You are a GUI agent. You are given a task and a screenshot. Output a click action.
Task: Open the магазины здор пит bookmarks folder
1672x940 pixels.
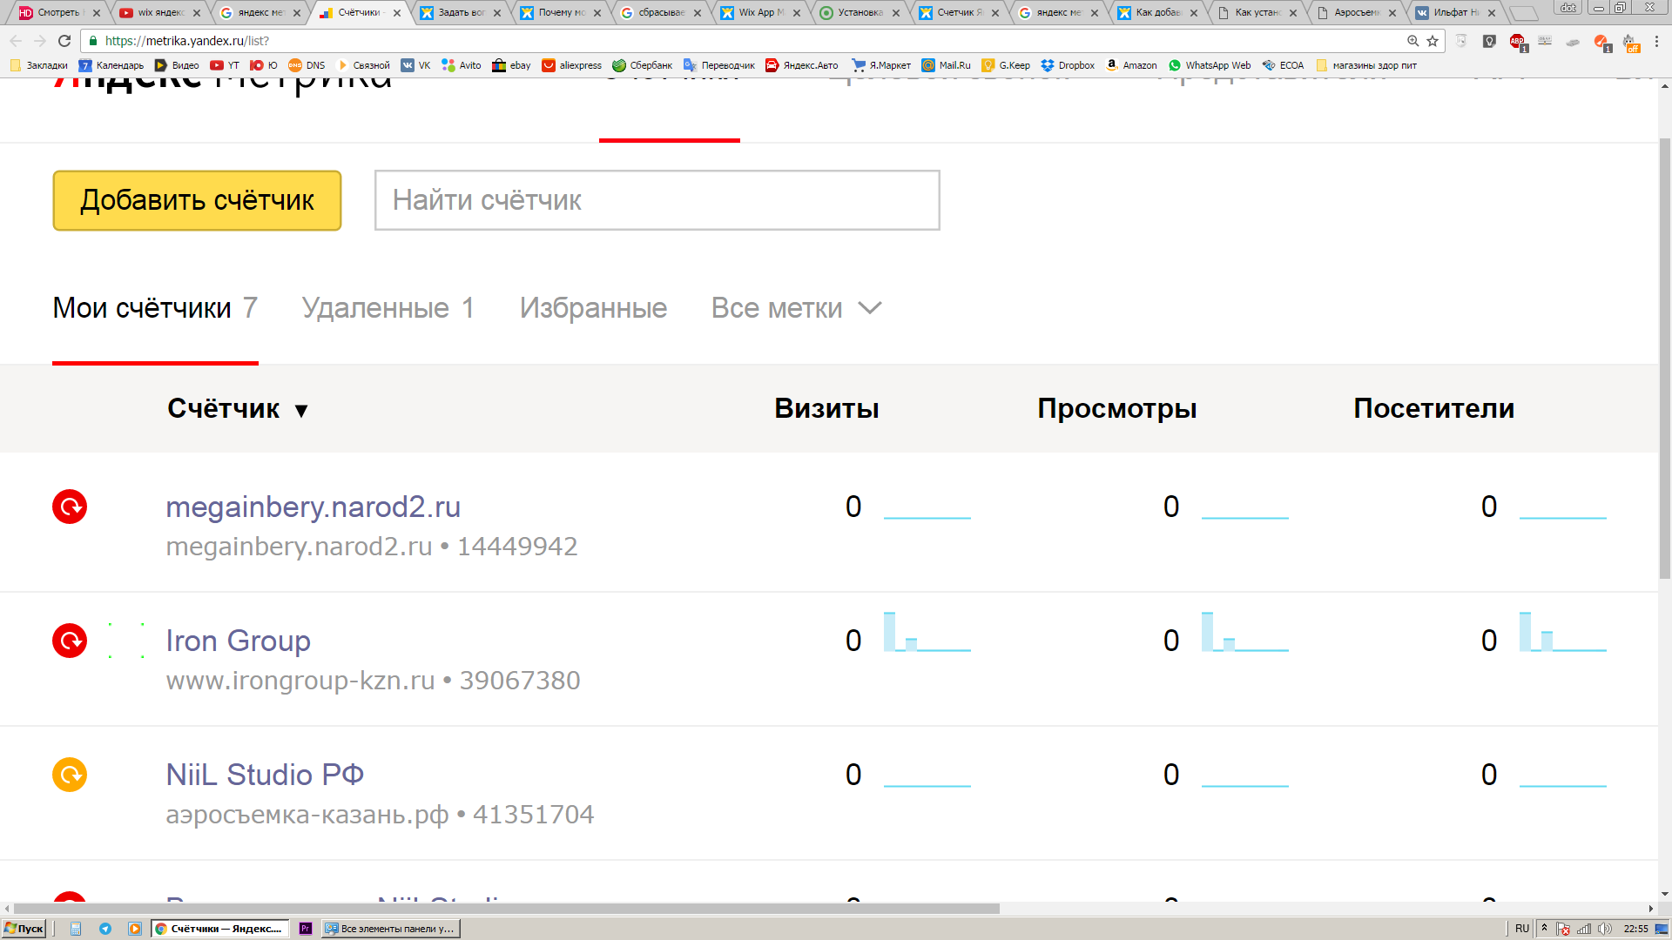tap(1366, 65)
